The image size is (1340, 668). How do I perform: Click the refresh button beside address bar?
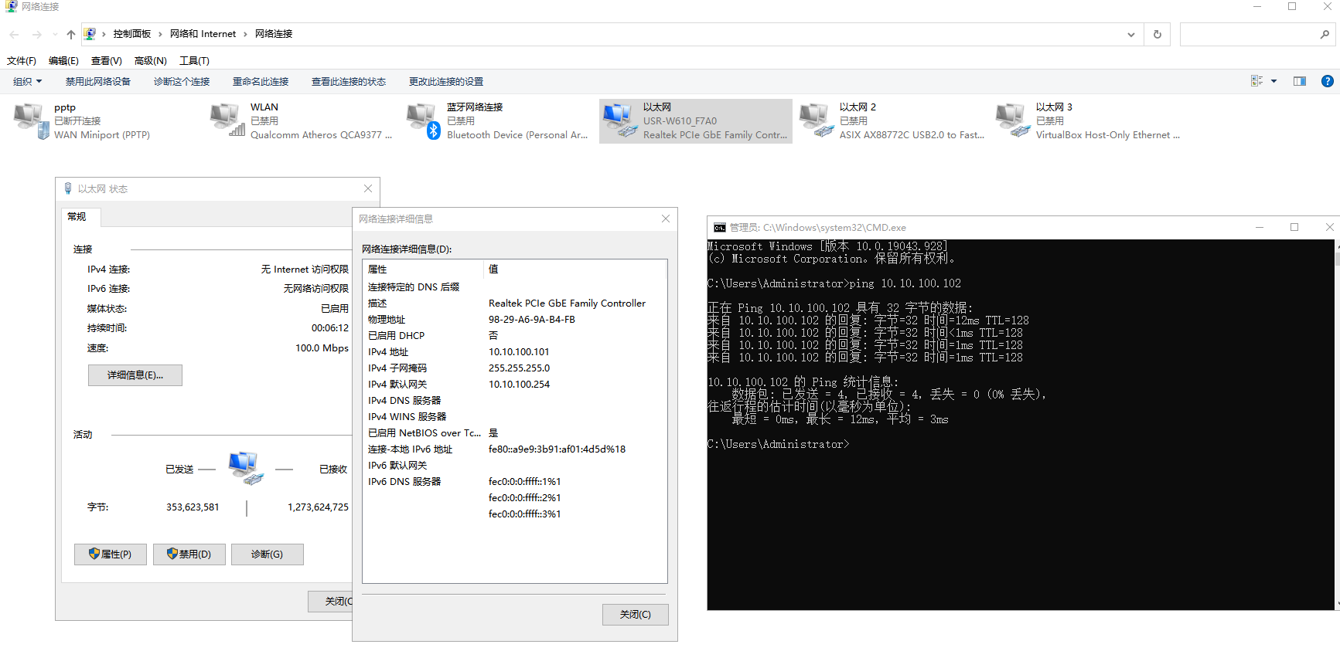coord(1158,34)
